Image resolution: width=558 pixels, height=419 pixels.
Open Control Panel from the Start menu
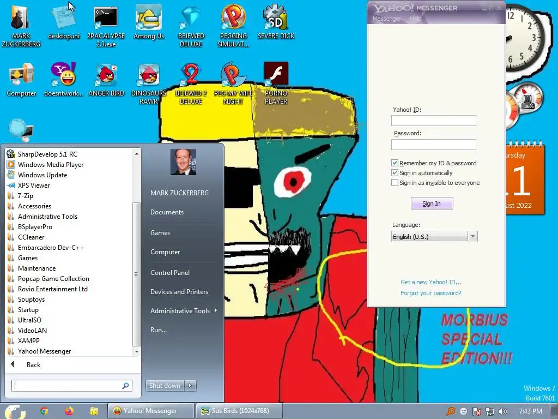170,273
